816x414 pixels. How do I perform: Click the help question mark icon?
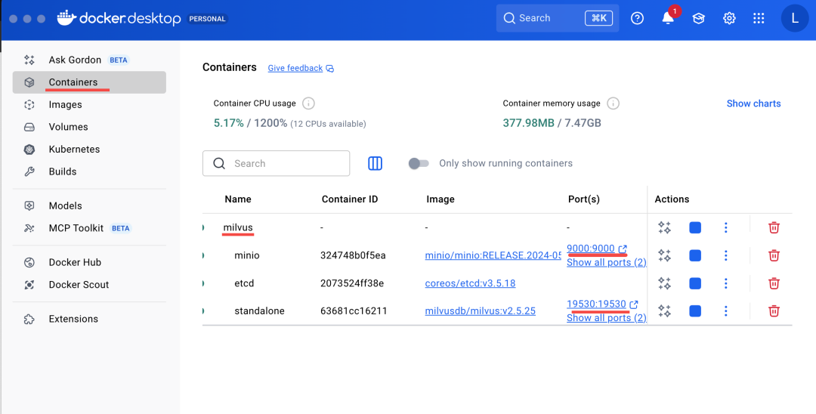pyautogui.click(x=637, y=18)
